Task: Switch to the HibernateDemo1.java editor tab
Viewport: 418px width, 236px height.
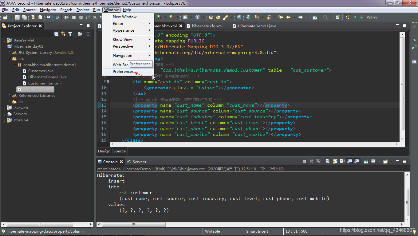Action: tap(254, 26)
